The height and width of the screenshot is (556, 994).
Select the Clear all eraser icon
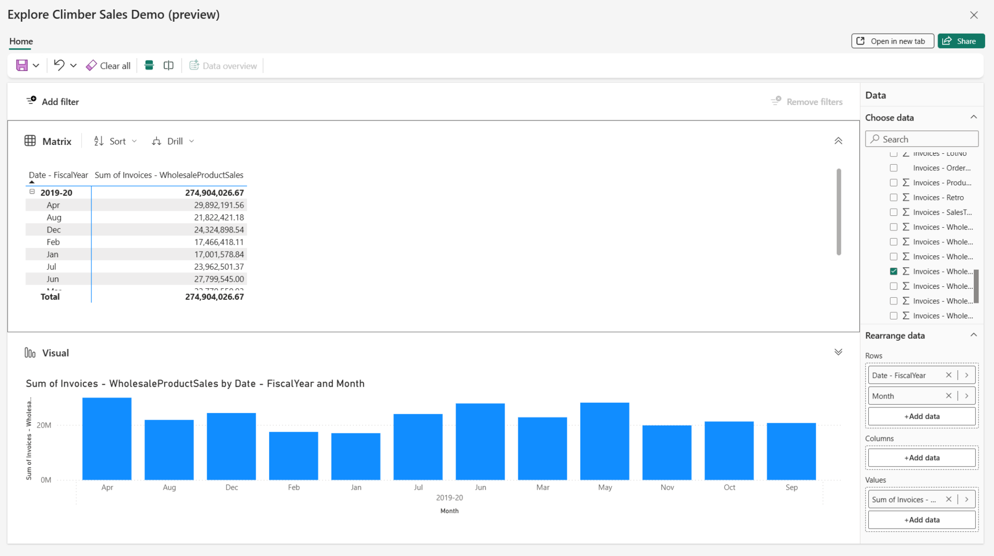click(x=92, y=65)
